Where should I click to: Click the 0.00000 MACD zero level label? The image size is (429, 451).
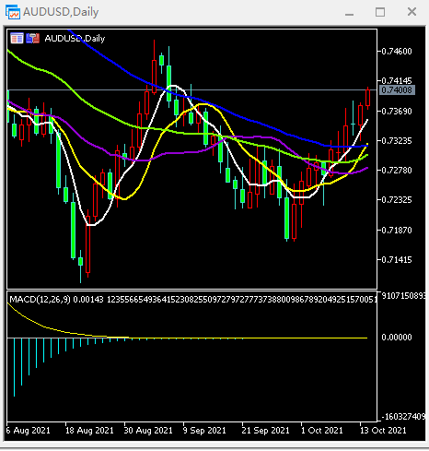(397, 338)
